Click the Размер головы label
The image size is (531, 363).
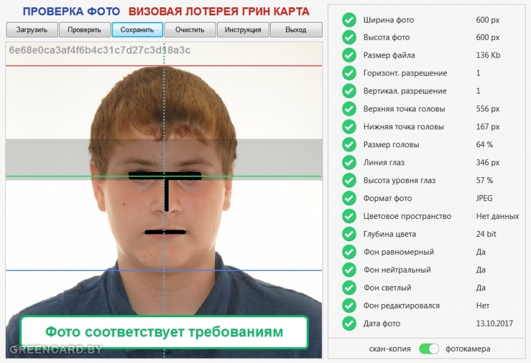391,145
